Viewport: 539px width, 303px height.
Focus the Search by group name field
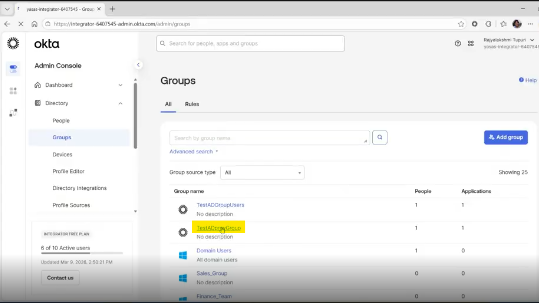(268, 138)
